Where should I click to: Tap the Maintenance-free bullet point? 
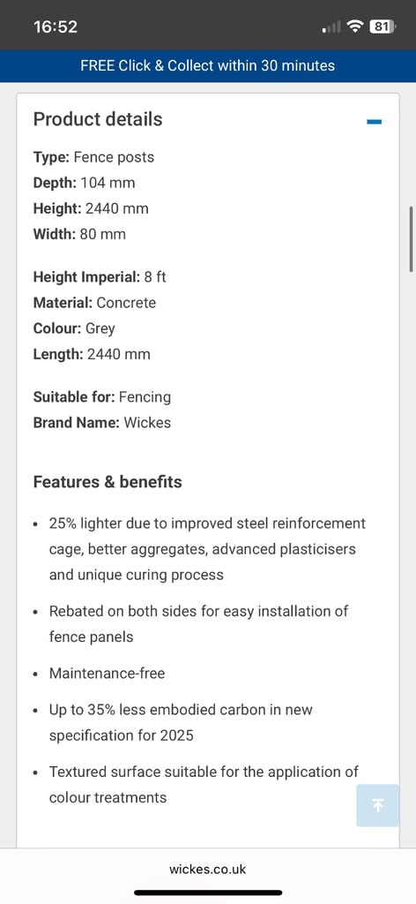(x=107, y=673)
